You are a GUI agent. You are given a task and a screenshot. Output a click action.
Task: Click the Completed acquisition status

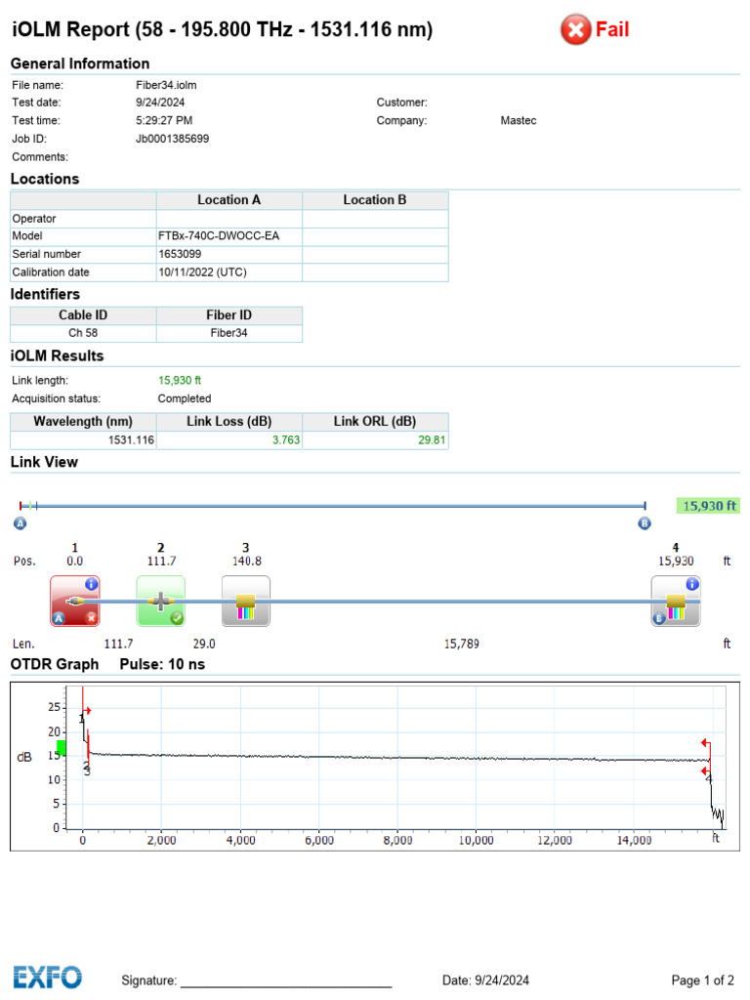[185, 398]
